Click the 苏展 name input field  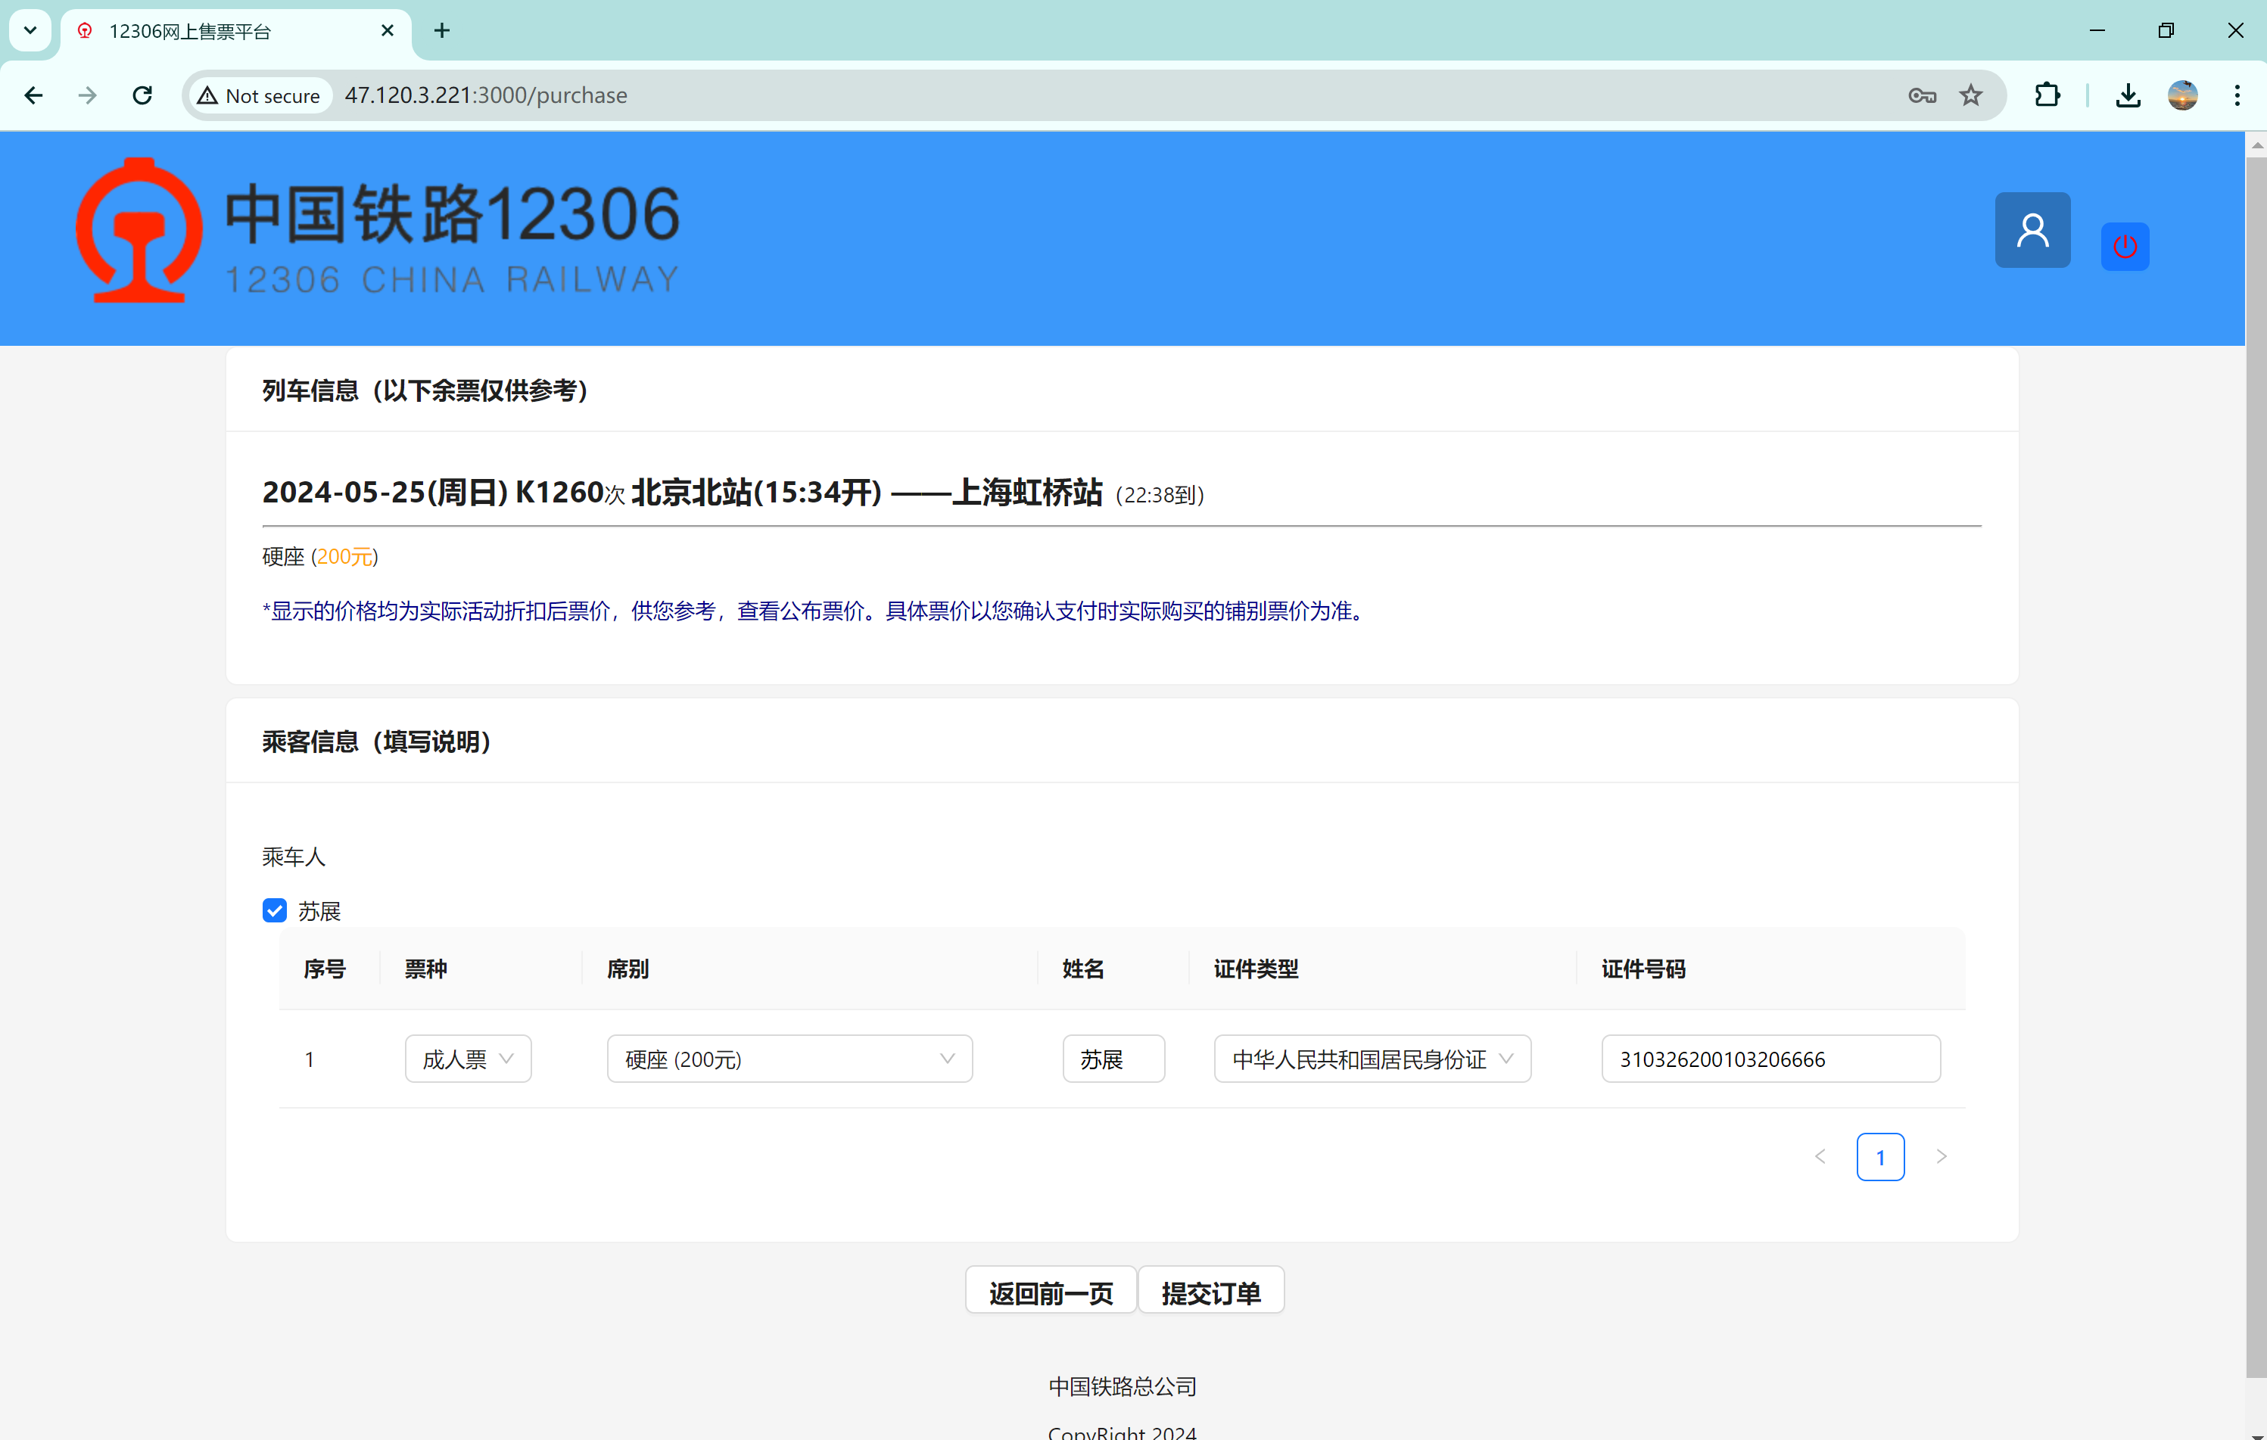tap(1113, 1059)
